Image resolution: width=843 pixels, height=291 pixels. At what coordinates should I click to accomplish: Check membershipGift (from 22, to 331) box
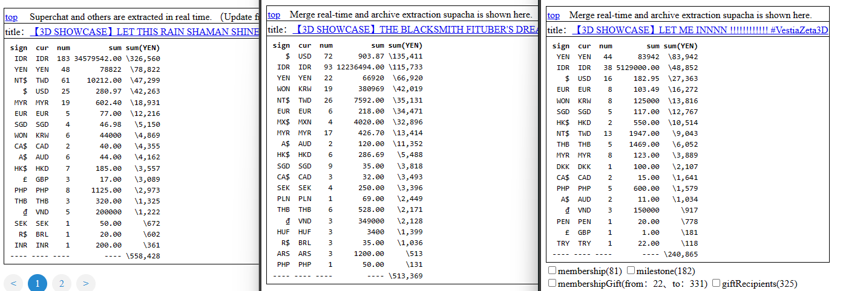click(552, 283)
